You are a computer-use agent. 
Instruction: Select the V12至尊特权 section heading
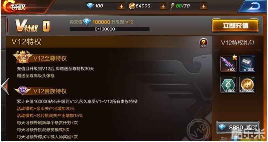pos(50,59)
